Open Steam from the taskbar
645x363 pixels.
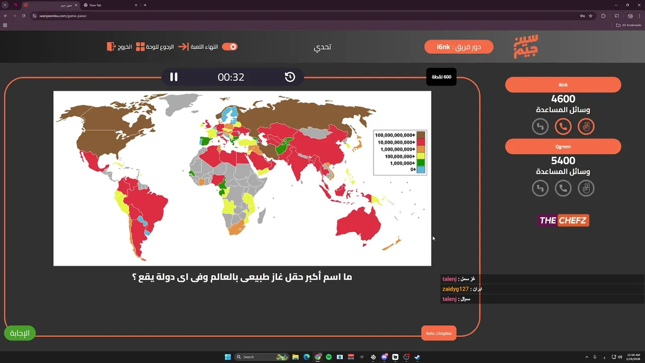coord(417,357)
